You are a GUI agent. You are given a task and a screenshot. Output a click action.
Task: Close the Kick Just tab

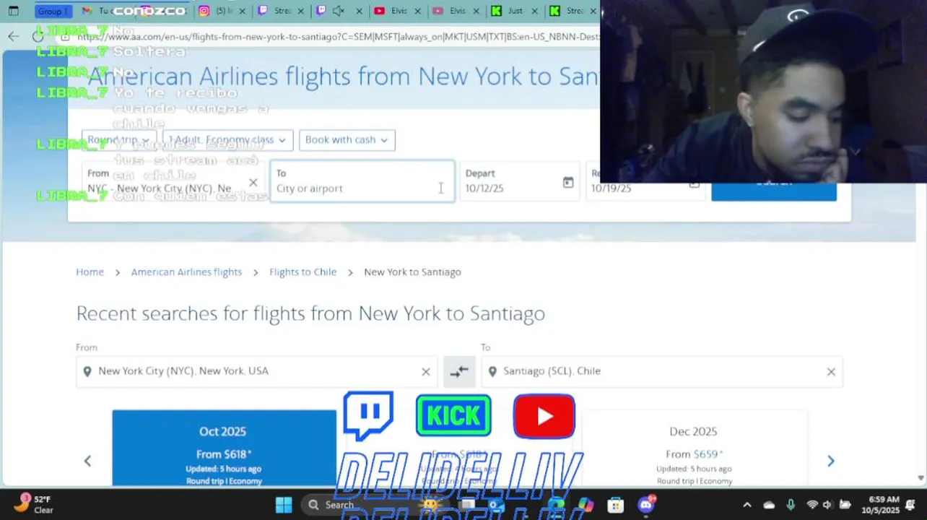click(534, 11)
